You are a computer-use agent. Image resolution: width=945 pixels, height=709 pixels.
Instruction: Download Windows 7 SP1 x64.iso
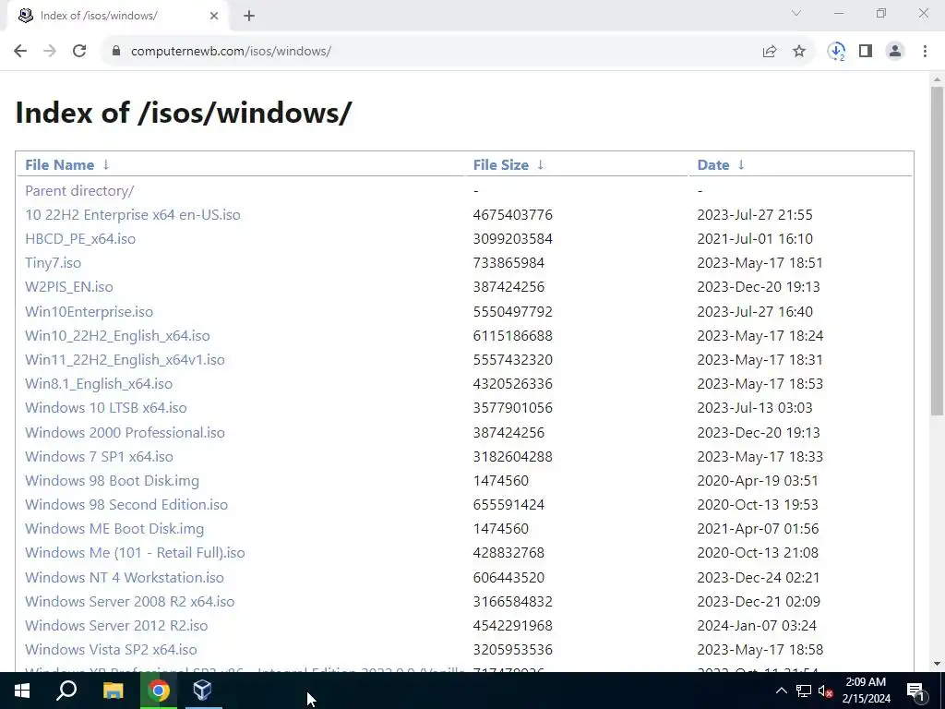(99, 456)
